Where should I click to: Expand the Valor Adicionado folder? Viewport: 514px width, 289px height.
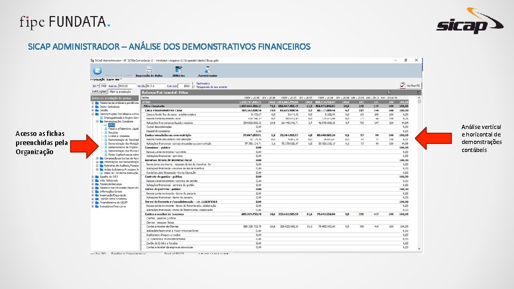[93, 180]
